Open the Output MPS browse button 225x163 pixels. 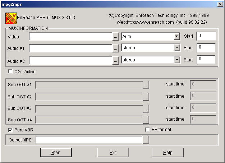[146, 140]
